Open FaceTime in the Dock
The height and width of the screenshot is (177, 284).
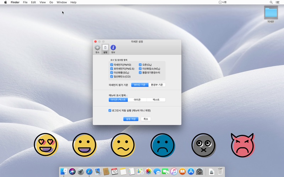tap(165, 171)
